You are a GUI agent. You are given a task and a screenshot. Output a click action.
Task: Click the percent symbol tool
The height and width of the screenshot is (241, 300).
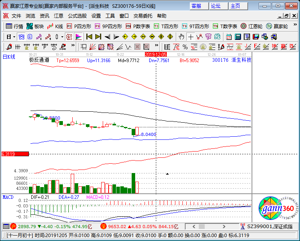(185, 46)
